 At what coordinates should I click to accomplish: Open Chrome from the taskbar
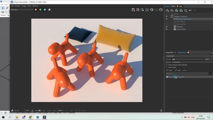(x=31, y=117)
